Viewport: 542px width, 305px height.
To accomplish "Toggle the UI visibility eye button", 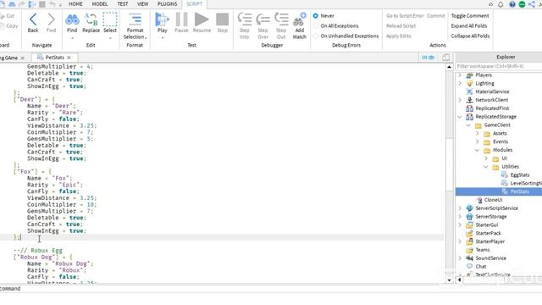I will tap(428, 58).
